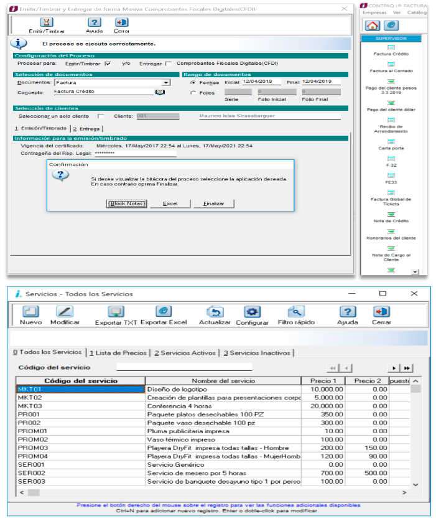Click the Modificar pencil icon
Image resolution: width=436 pixels, height=521 pixels.
click(65, 311)
